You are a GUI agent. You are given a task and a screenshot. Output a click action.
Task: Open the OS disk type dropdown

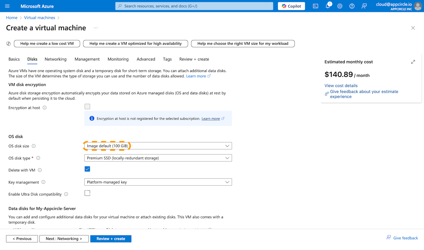click(158, 158)
